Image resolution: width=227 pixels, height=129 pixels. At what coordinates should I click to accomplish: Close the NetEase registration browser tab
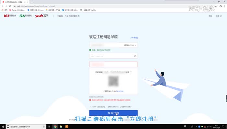pyautogui.click(x=27, y=2)
